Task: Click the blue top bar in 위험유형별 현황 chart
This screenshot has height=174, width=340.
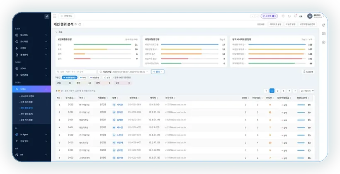Action: coord(190,44)
